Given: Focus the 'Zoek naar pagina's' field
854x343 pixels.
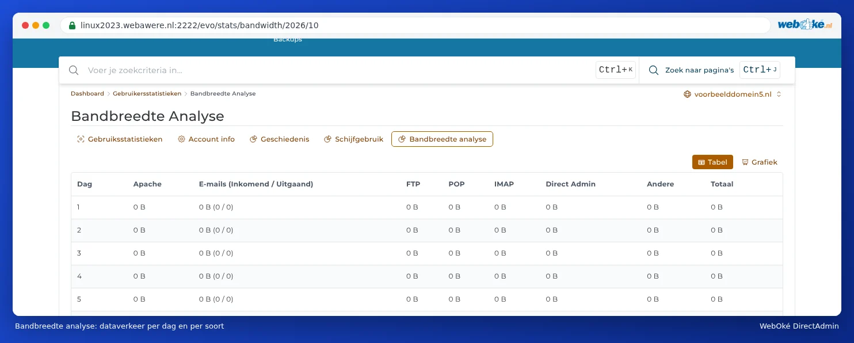Looking at the screenshot, I should 699,70.
